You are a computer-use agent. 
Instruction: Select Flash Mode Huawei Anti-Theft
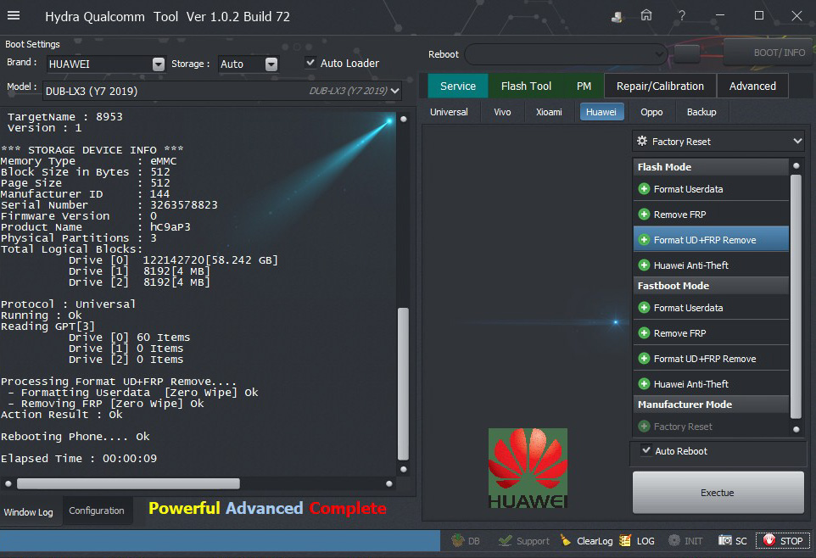(711, 265)
